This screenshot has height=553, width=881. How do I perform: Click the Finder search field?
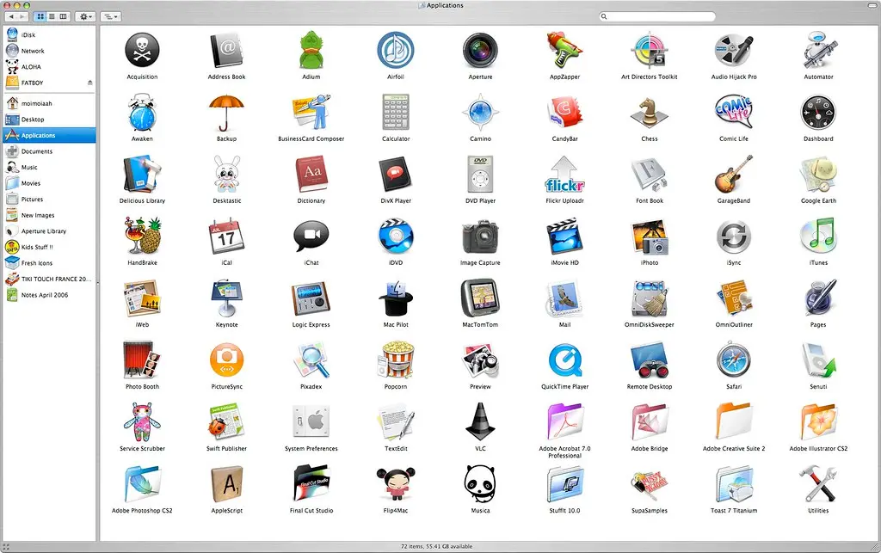[x=656, y=16]
